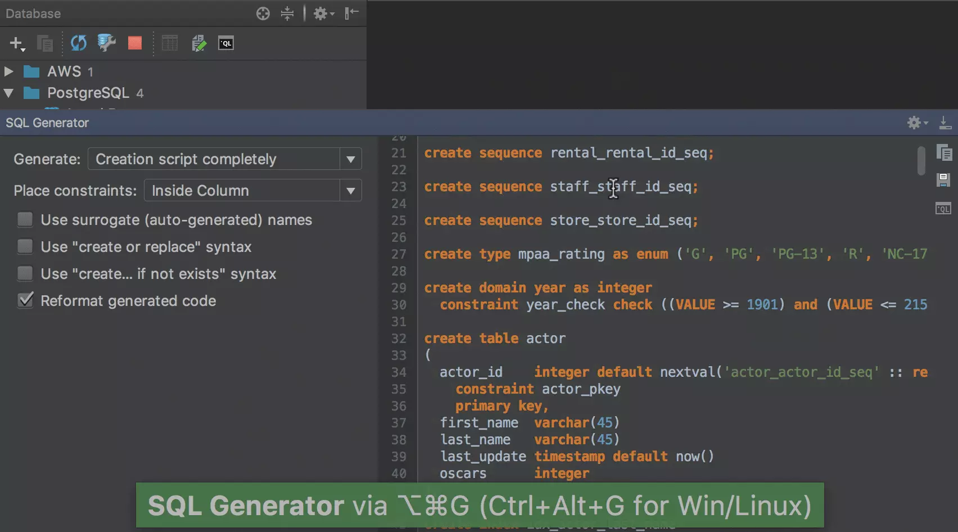Open generated SQL in console icon
The height and width of the screenshot is (532, 958).
click(943, 209)
